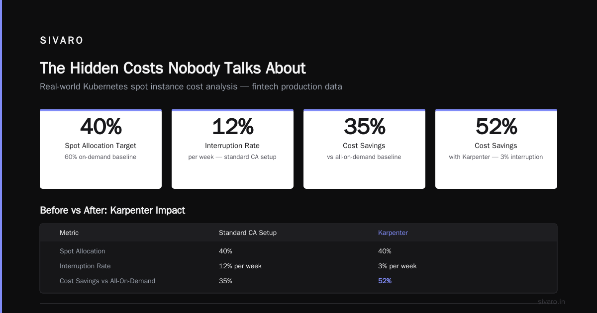Click The Hidden Costs Nobody Talks About heading
This screenshot has height=313, width=597.
click(173, 68)
